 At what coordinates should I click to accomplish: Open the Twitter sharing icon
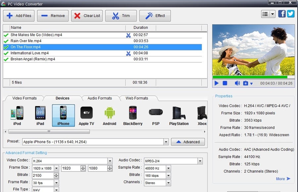point(291,14)
